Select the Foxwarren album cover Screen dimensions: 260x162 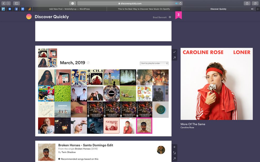[112, 126]
